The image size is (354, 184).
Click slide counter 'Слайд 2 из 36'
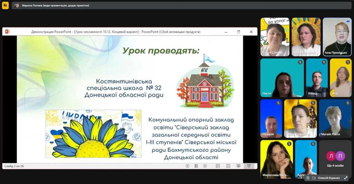(14, 166)
